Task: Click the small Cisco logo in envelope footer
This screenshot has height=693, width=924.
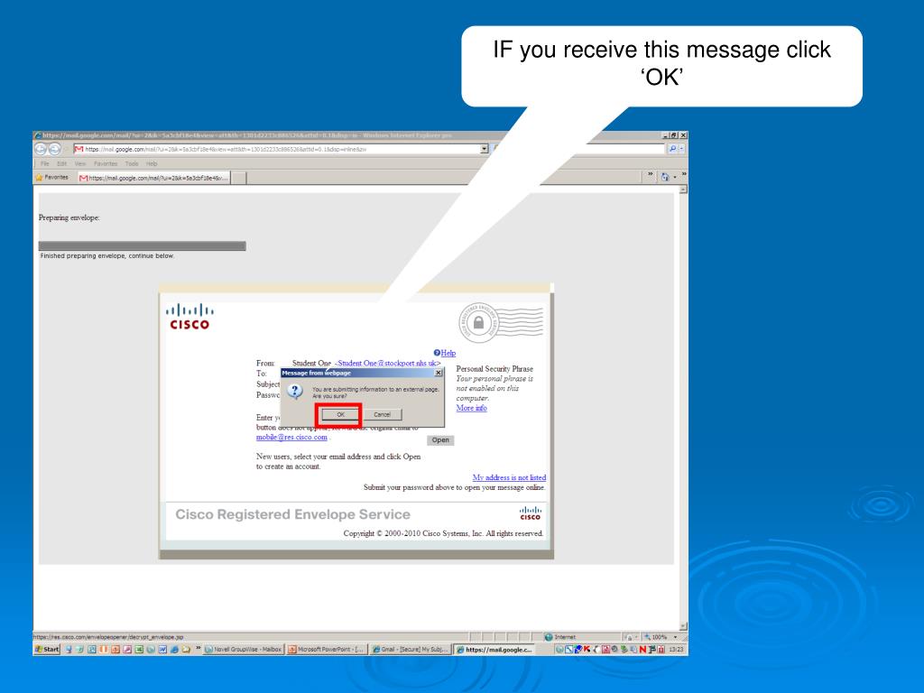Action: tap(530, 513)
